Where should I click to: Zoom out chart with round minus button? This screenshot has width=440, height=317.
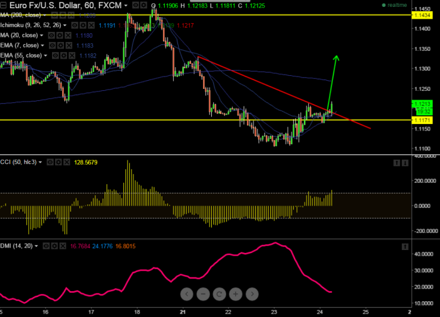[x=203, y=294]
